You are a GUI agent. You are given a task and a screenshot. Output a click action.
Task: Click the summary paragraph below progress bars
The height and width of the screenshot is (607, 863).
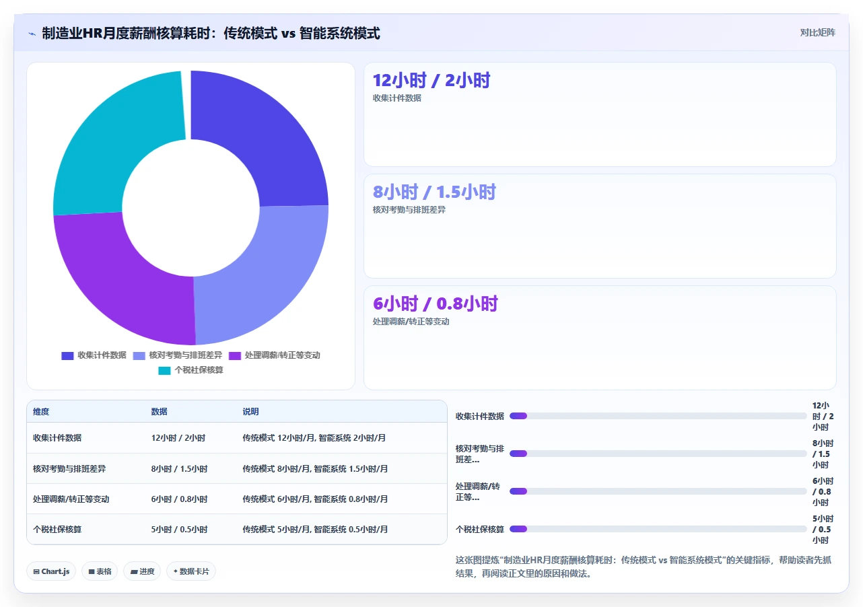coord(644,567)
